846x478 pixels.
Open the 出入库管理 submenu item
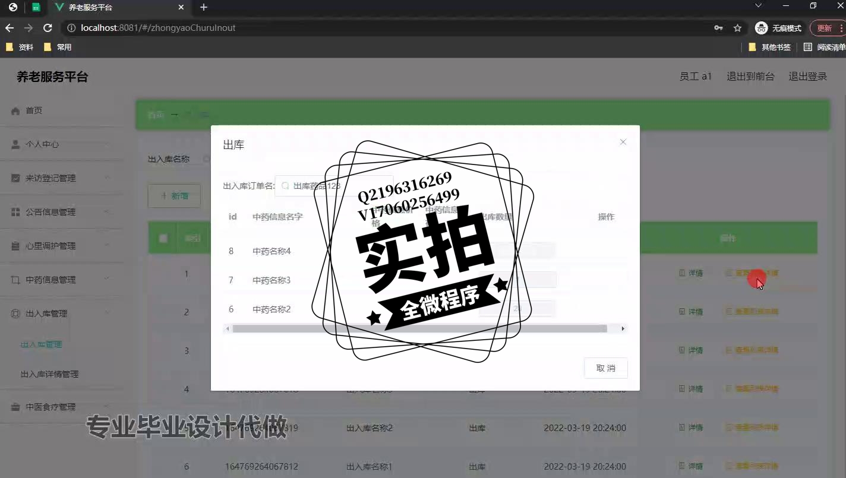[x=42, y=344]
